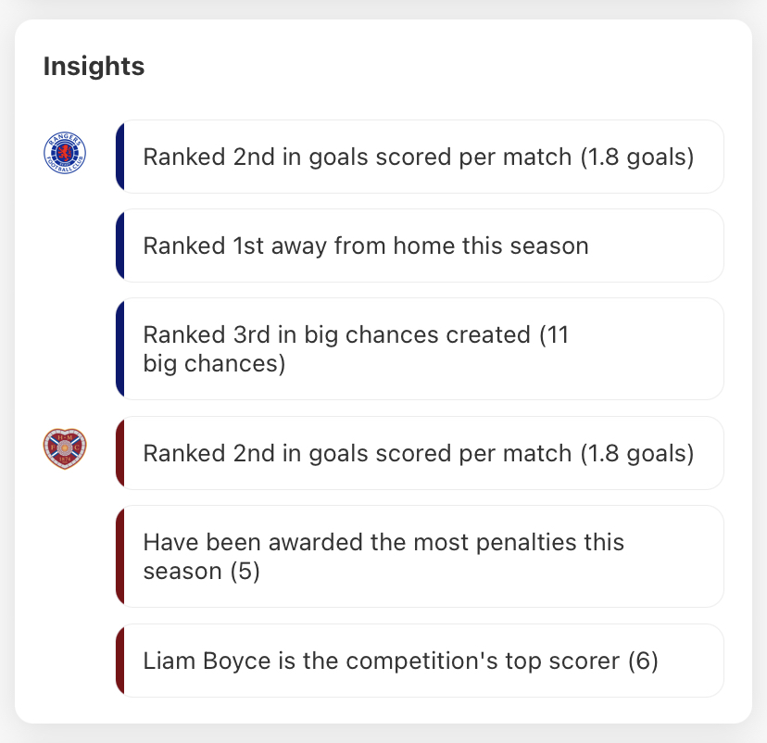
Task: Open Liam Boyce top scorer insight
Action: (420, 661)
